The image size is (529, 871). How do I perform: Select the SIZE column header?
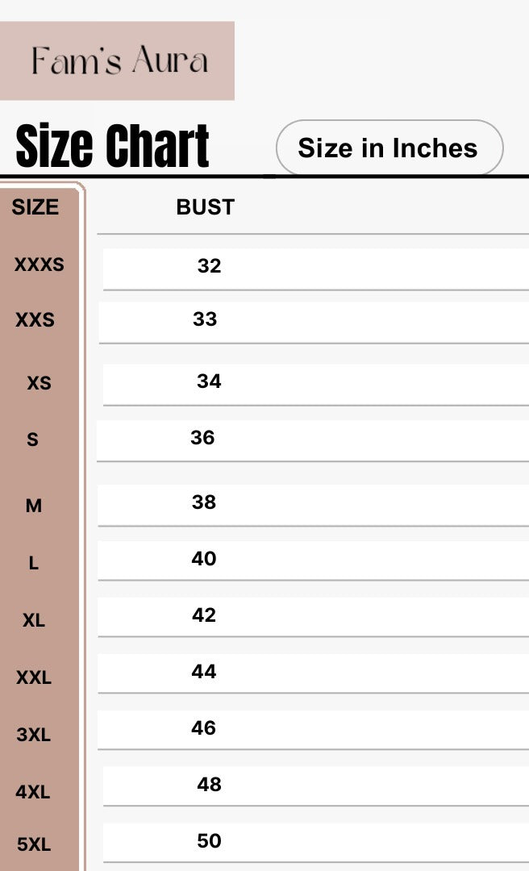pyautogui.click(x=35, y=207)
